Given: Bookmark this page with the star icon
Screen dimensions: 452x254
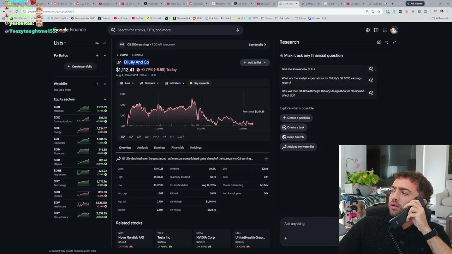Looking at the screenshot, I should pyautogui.click(x=379, y=11).
